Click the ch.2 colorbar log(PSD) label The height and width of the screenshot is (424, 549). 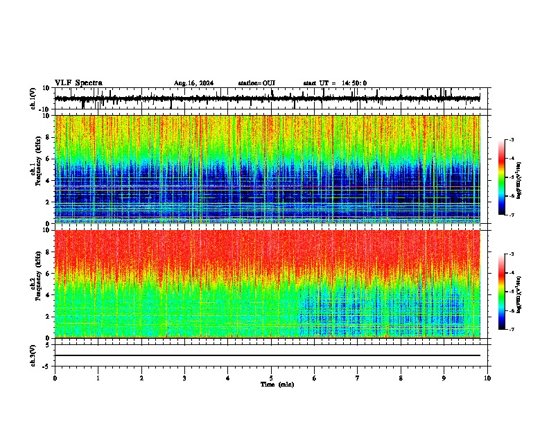(x=518, y=294)
